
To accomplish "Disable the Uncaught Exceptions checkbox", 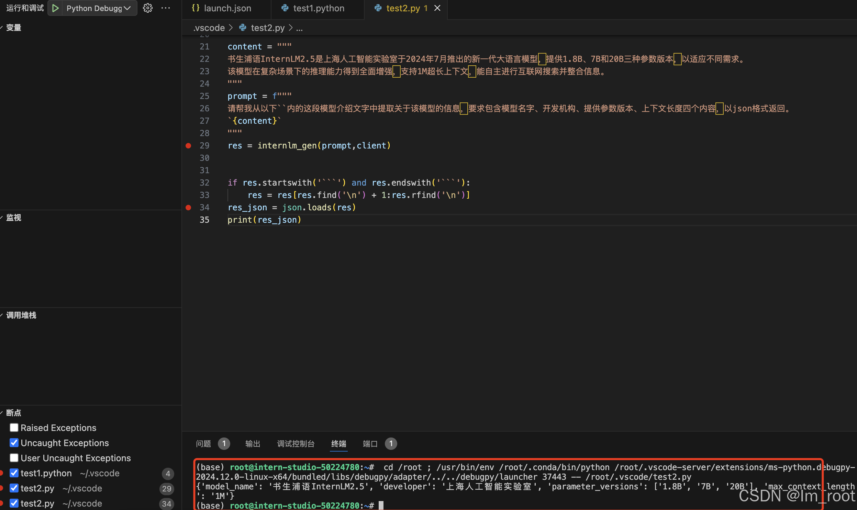I will click(14, 443).
